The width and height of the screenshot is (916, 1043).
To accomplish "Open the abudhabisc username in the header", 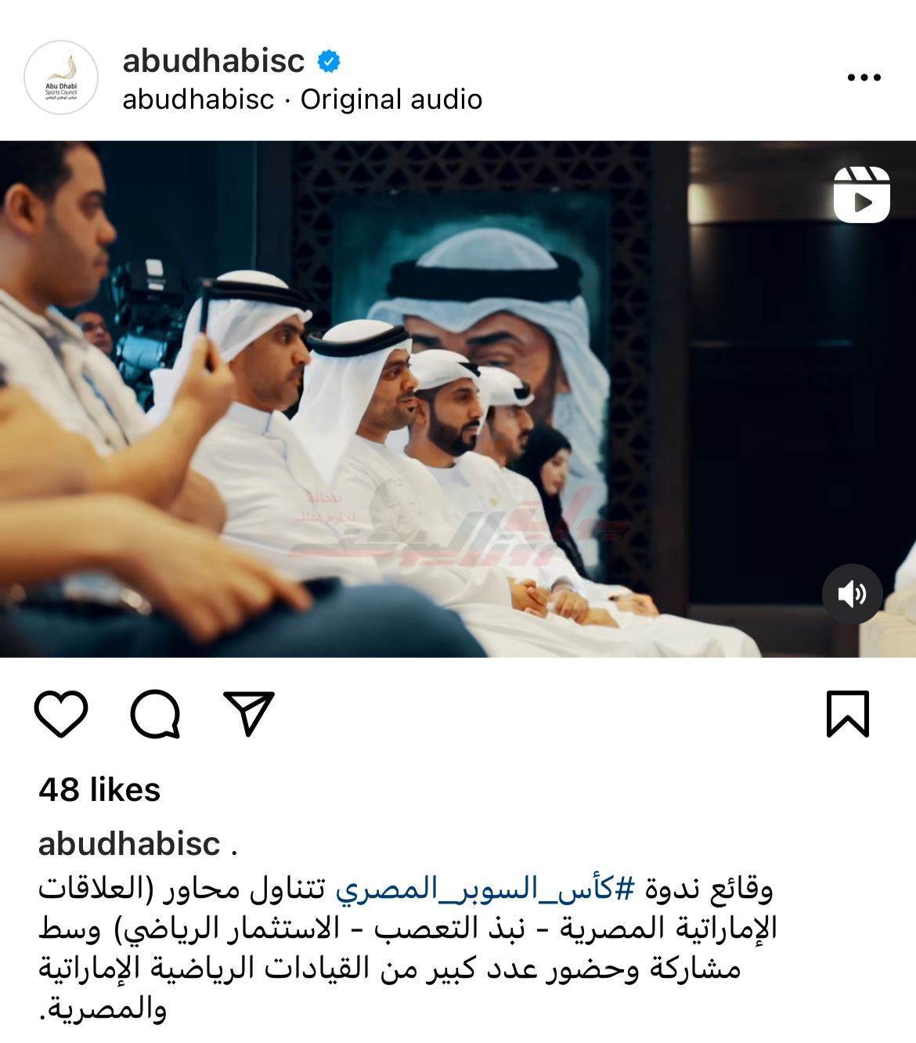I will pyautogui.click(x=214, y=60).
